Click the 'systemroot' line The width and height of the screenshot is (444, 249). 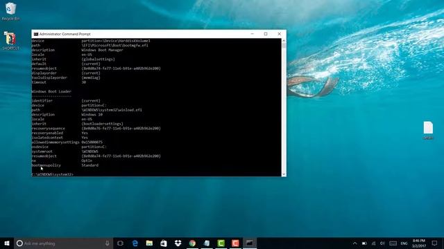pos(65,151)
